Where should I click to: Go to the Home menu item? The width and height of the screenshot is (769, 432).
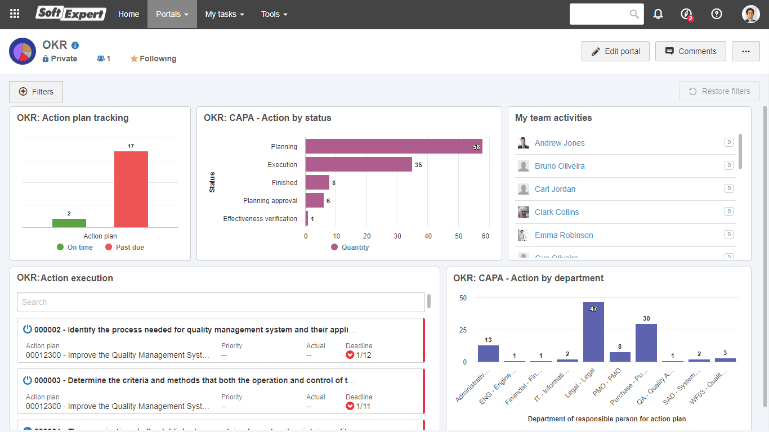[x=128, y=14]
